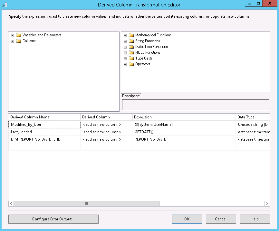Open Configure Error Output dialog
This screenshot has height=231, width=279.
tap(53, 219)
